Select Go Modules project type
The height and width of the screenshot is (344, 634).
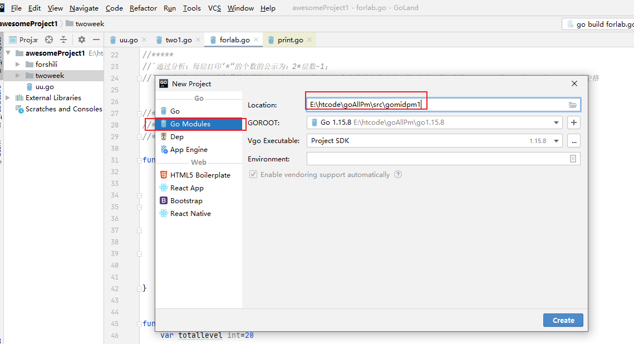tap(199, 124)
